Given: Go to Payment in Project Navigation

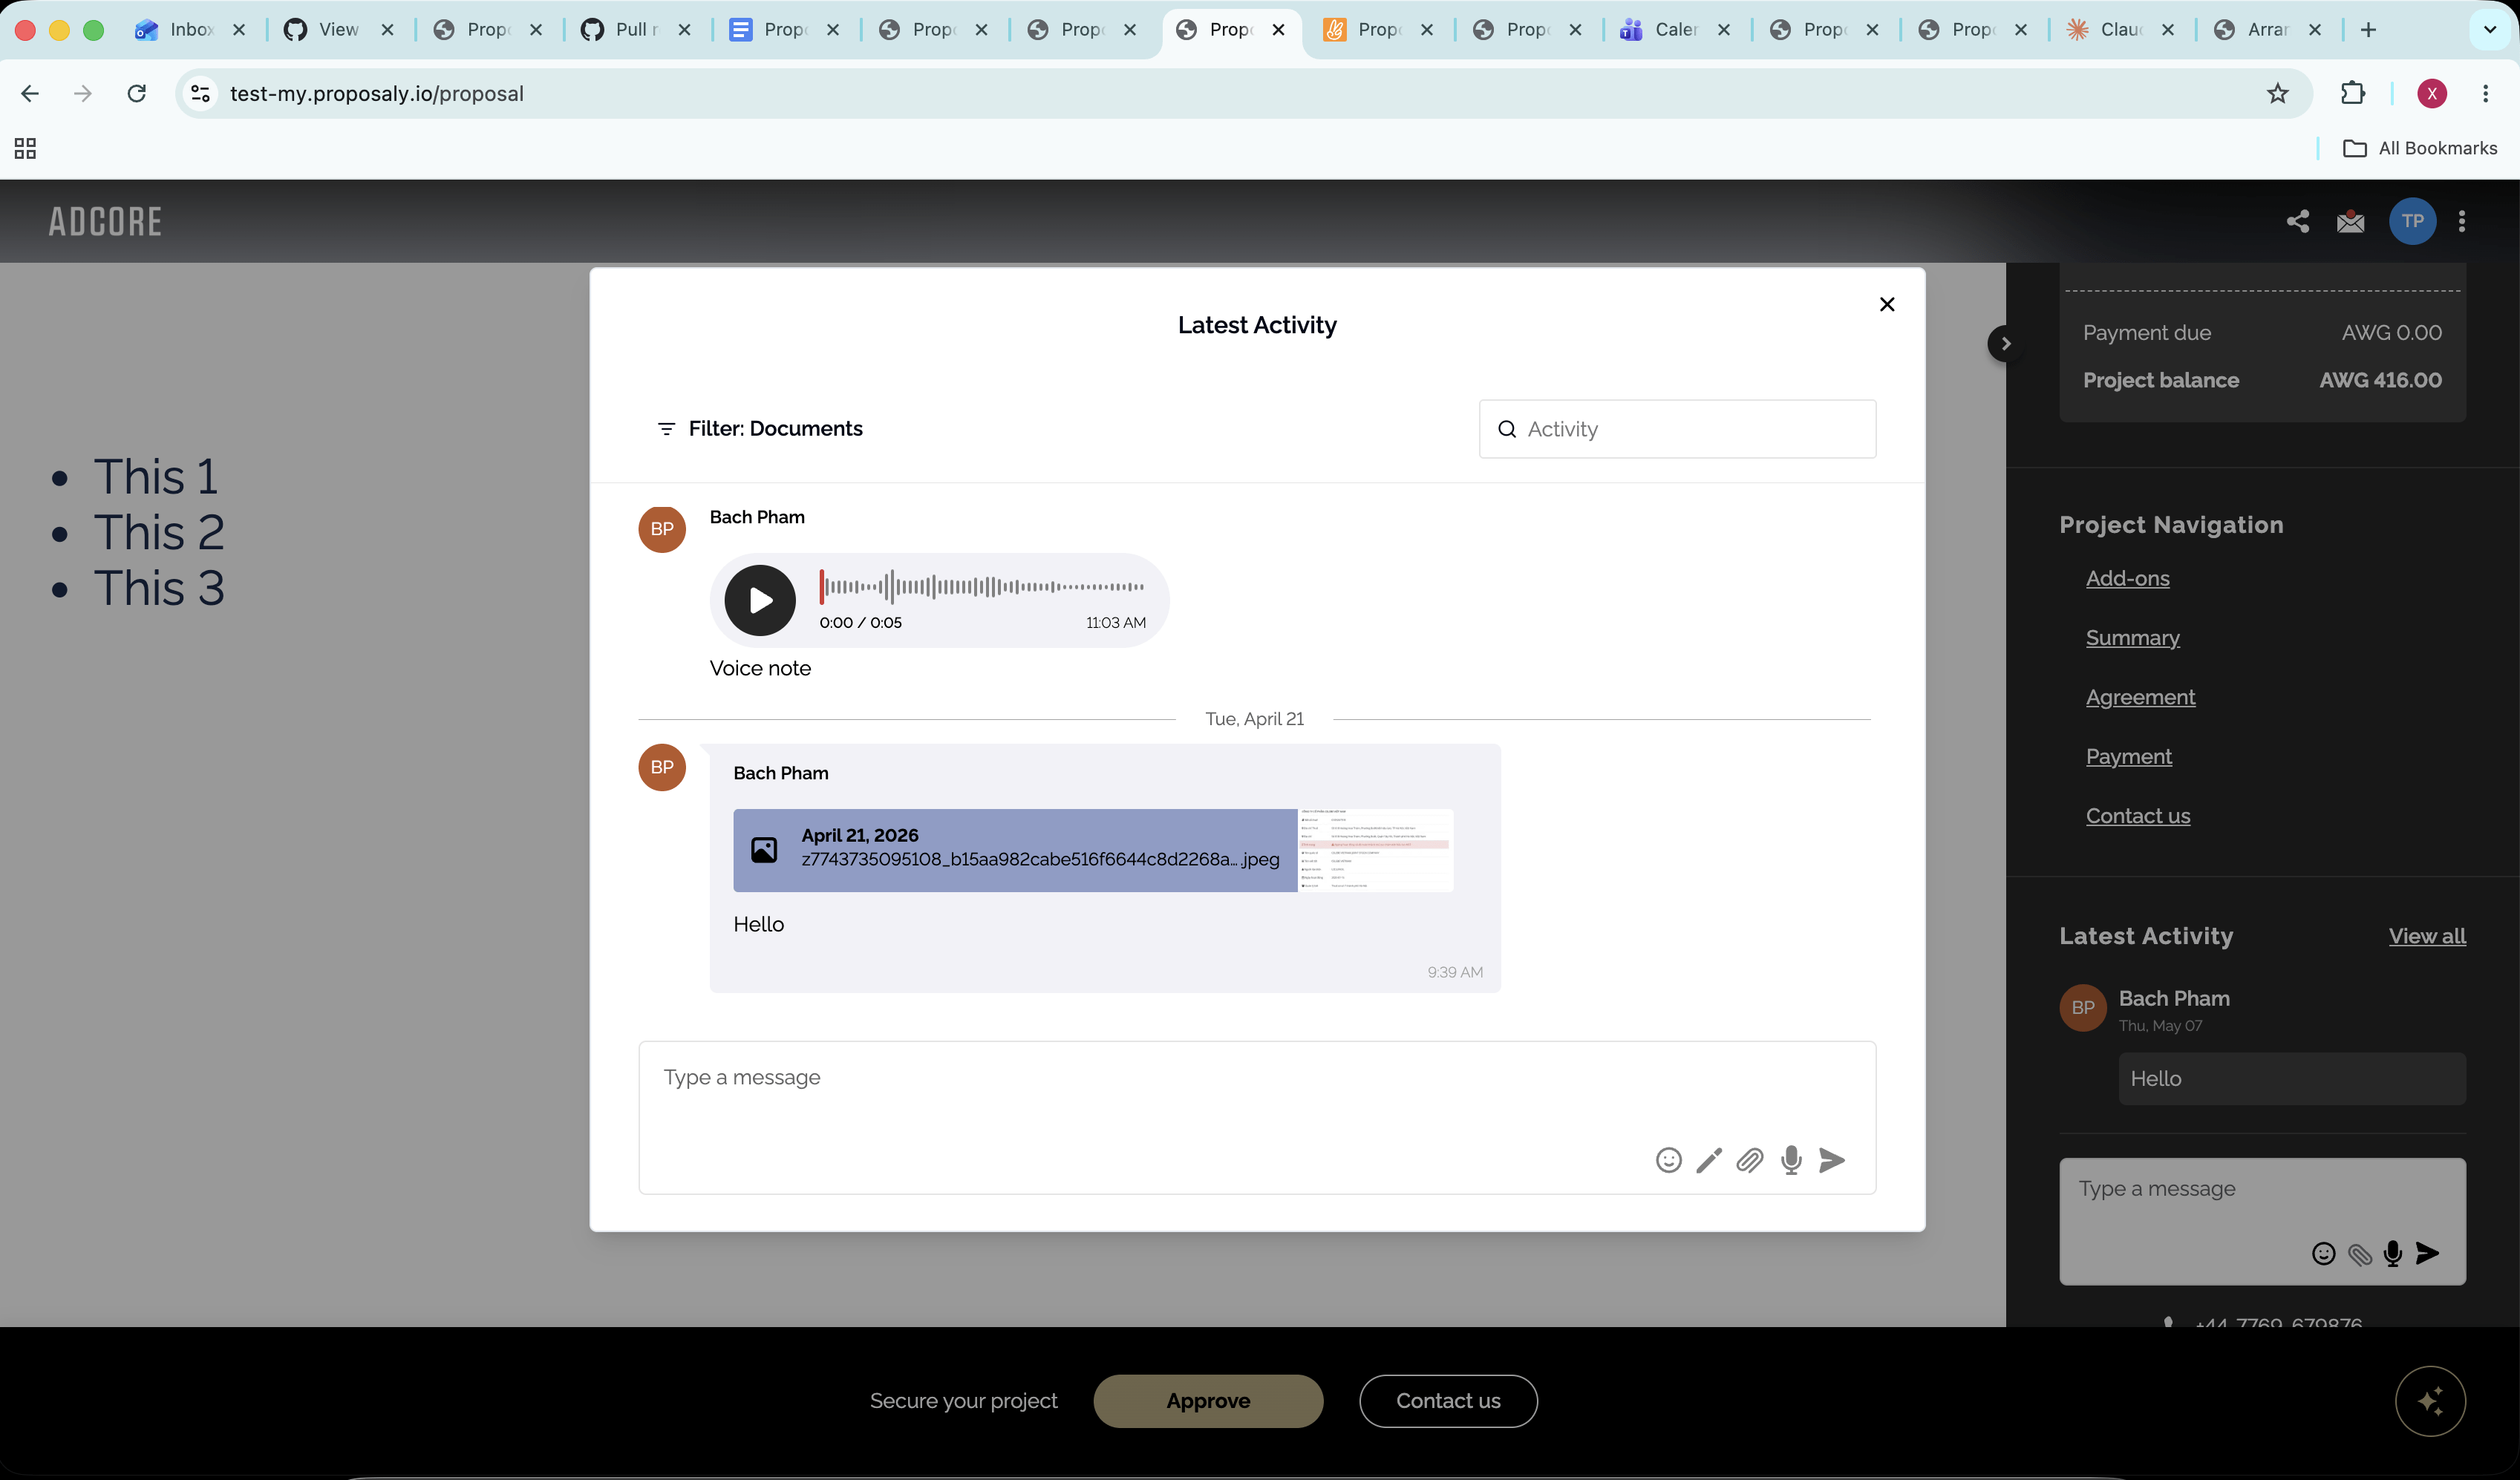Looking at the screenshot, I should (2129, 756).
